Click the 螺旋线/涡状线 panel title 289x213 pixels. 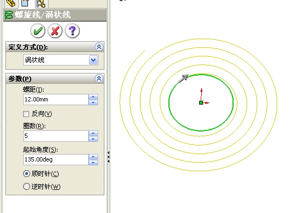click(43, 14)
